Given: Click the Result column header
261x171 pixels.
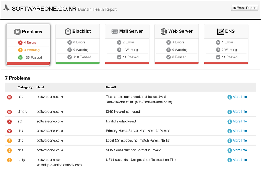Looking at the screenshot, I should point(111,87).
